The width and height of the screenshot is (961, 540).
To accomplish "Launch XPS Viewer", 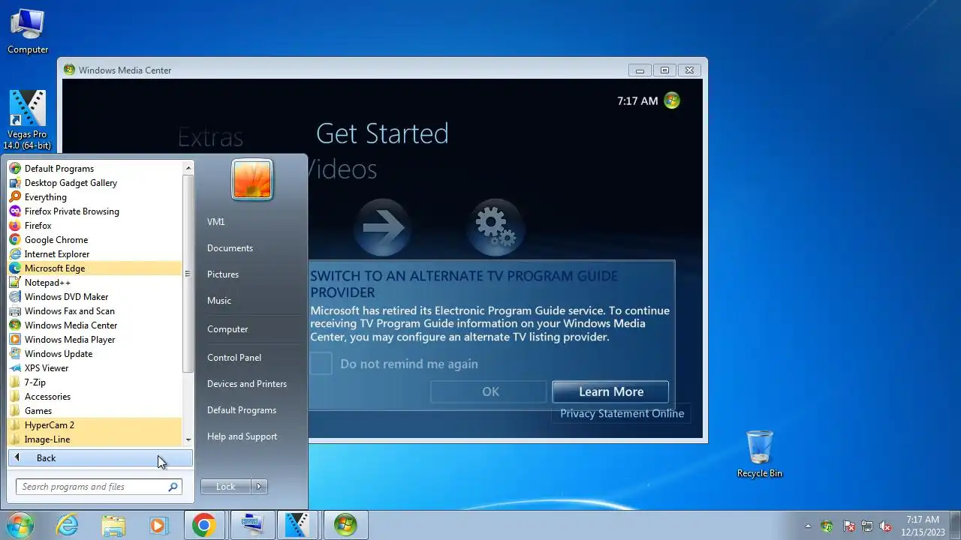I will [95, 368].
